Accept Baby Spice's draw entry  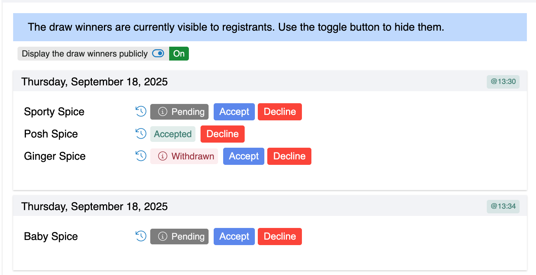tap(234, 236)
